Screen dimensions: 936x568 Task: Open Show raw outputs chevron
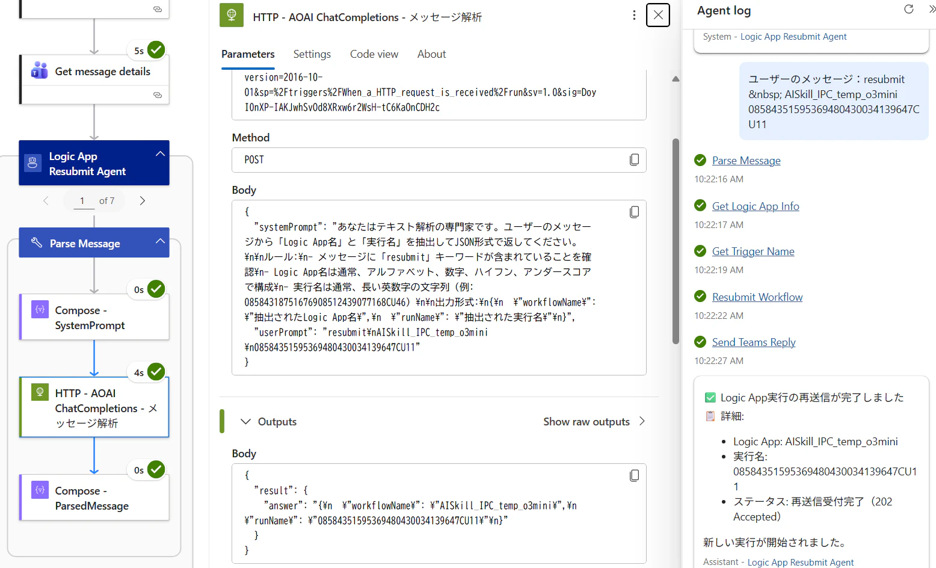point(642,421)
